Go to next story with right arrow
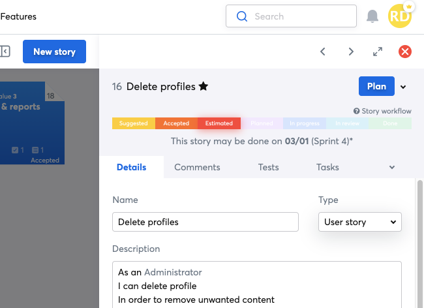424x308 pixels. pos(351,52)
